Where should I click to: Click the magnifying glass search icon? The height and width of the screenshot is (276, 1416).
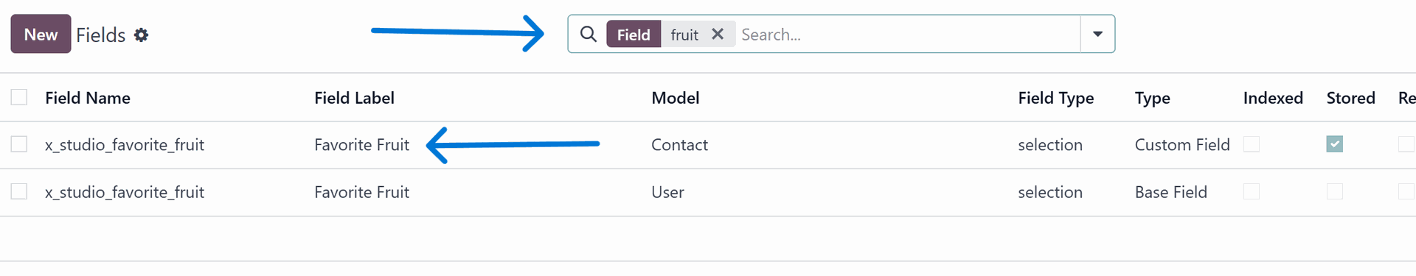588,34
